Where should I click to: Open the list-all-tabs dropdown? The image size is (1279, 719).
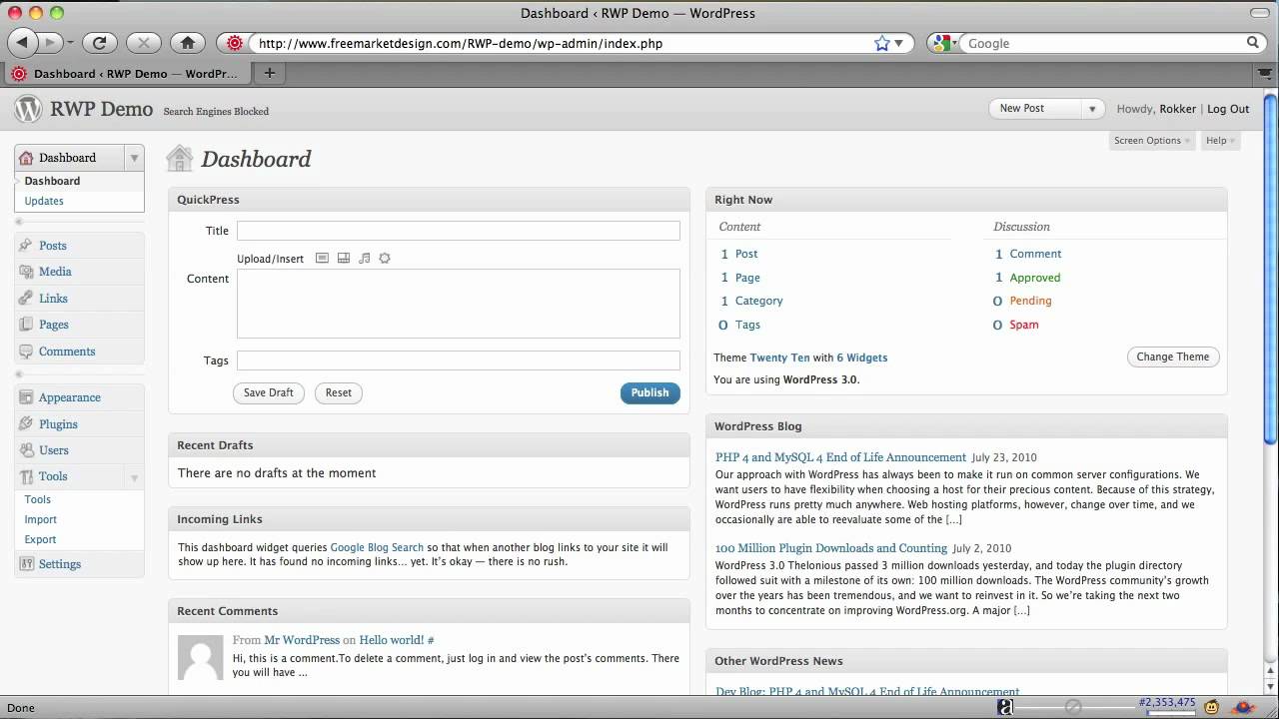point(1264,74)
